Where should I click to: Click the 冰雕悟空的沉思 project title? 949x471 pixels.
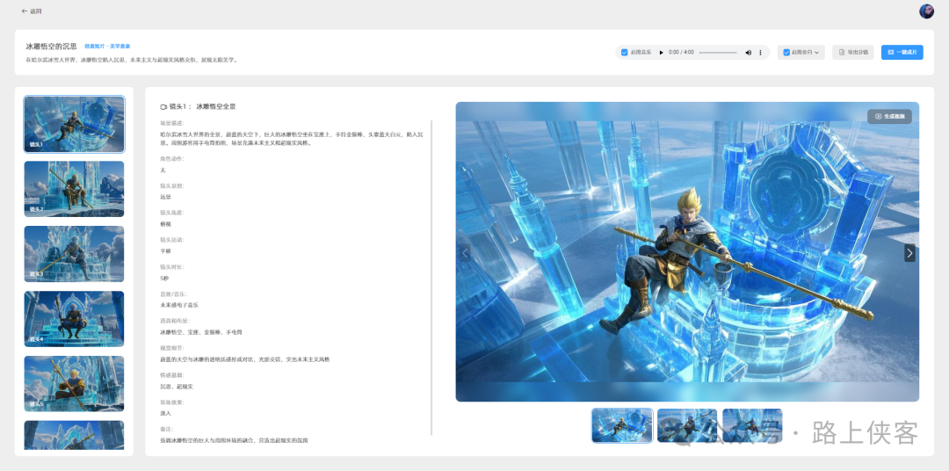click(52, 46)
